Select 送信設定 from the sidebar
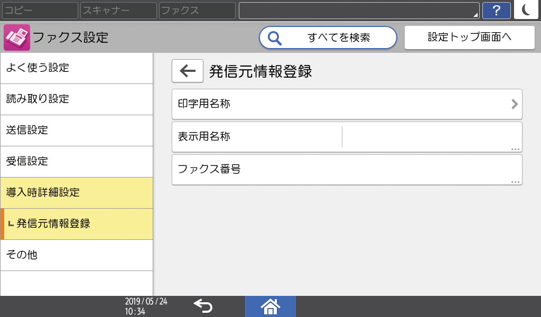 pyautogui.click(x=77, y=130)
